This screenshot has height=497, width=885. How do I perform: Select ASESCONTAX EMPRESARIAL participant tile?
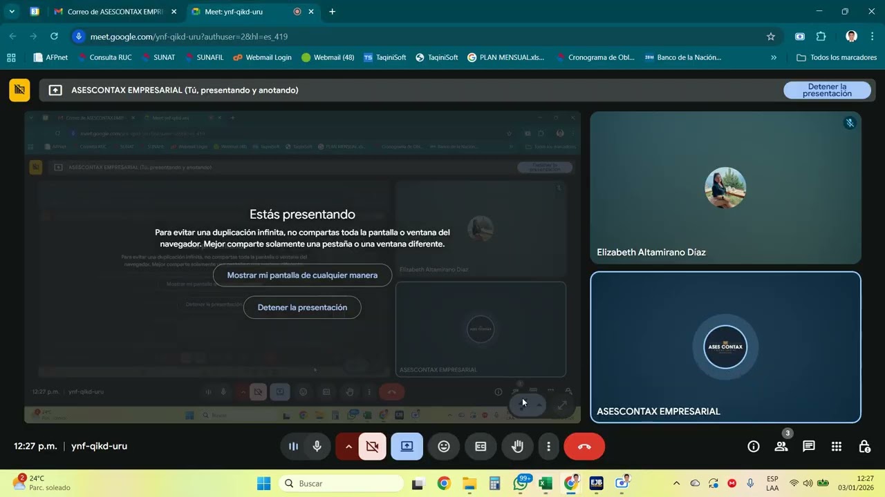725,347
